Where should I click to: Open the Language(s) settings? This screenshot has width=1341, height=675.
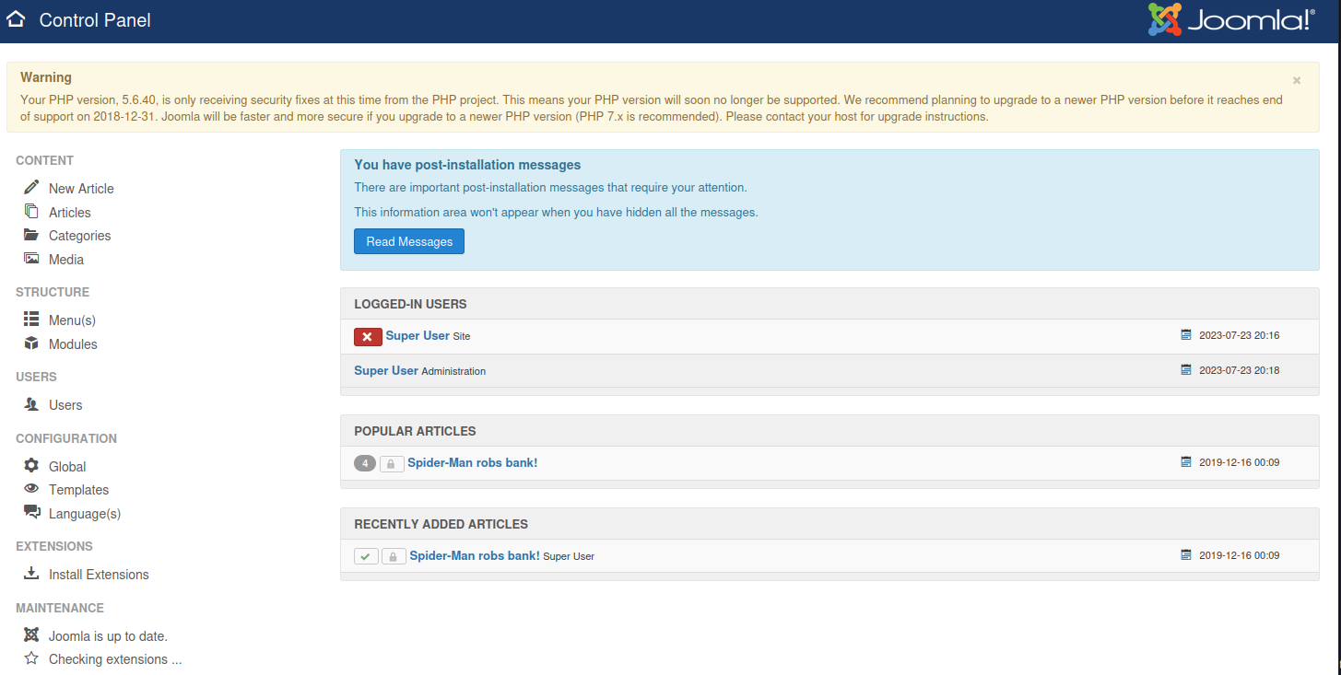click(x=84, y=514)
